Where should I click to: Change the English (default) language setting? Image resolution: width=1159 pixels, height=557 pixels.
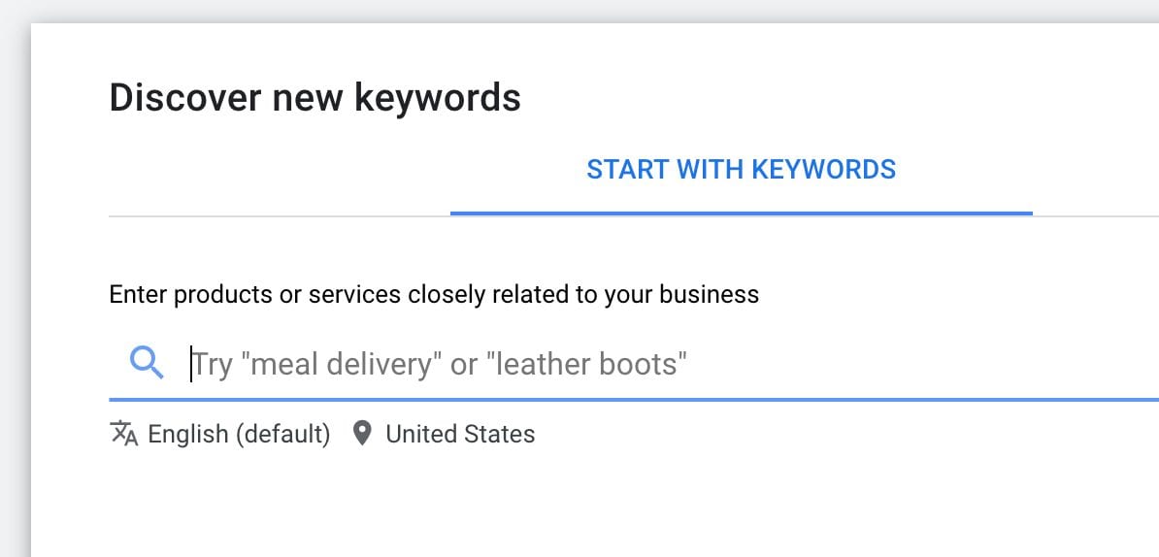[239, 434]
